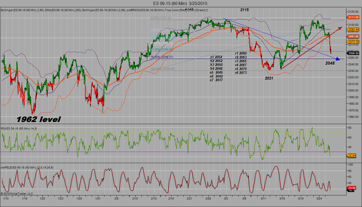362x207 pixels.
Task: Select the '1962 level' text annotation
Action: tap(38, 119)
